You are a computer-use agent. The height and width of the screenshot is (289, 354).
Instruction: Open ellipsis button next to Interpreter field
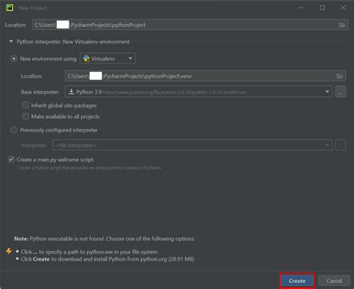coord(341,145)
